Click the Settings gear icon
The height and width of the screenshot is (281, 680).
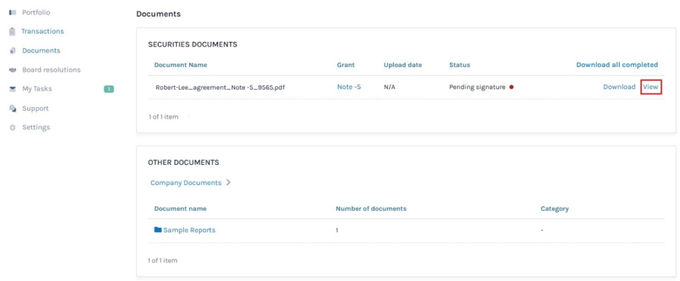point(12,127)
